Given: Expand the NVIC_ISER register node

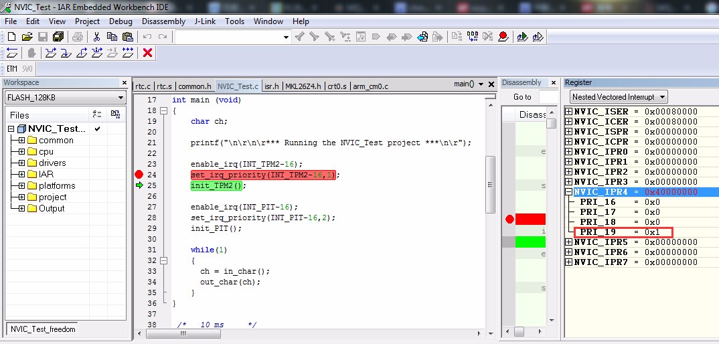Looking at the screenshot, I should [x=568, y=112].
